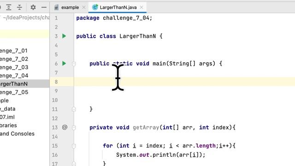This screenshot has width=295, height=166.
Task: Select challenge_7_01 in project tree
Action: tap(13, 51)
